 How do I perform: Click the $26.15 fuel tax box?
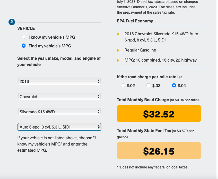tap(159, 151)
